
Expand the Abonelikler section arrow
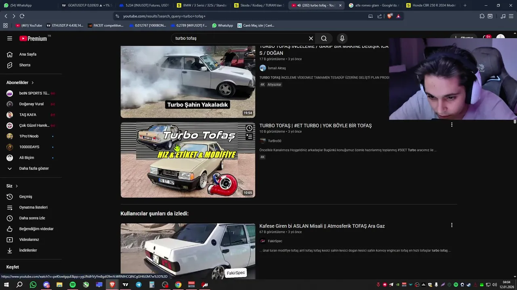(x=33, y=83)
